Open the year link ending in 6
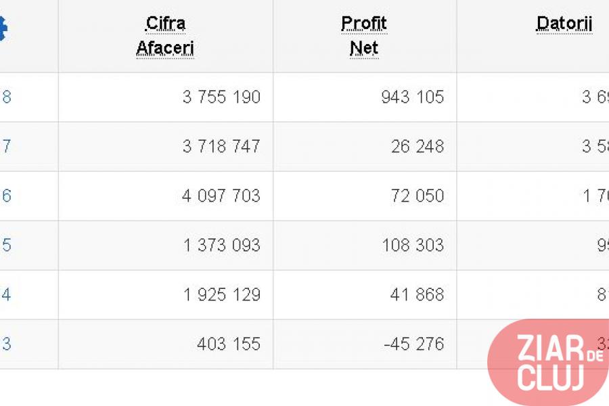This screenshot has width=609, height=406. click(x=6, y=196)
